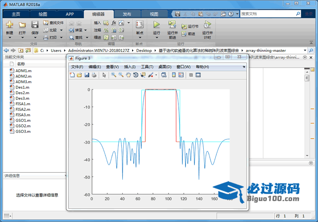Click Save figure icon in Figure 3 toolbar
318x222 pixels.
(87, 75)
